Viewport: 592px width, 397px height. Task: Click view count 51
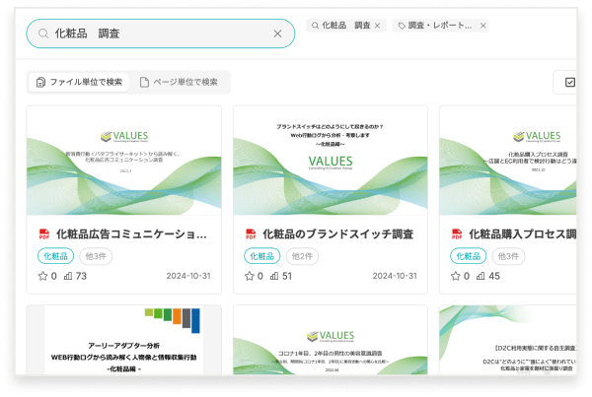pos(287,276)
